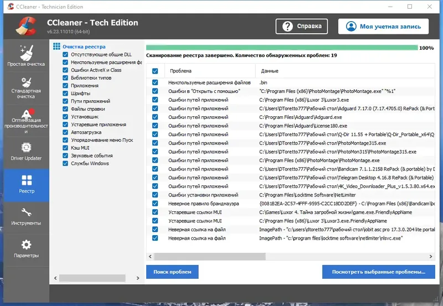This screenshot has height=306, width=443.
Task: Open Инструменты wrench icon
Action: pos(26,212)
